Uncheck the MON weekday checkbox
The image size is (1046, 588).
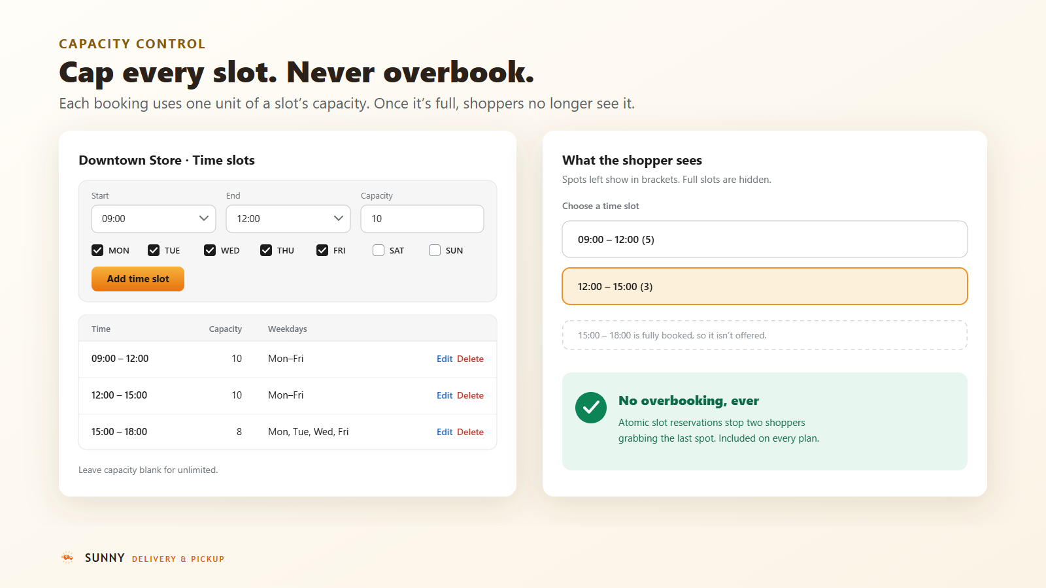coord(97,250)
